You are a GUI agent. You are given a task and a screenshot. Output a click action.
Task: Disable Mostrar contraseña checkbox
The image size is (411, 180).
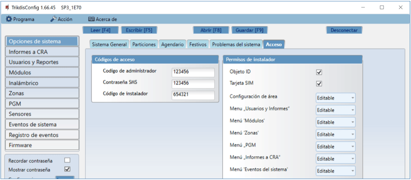click(x=67, y=169)
